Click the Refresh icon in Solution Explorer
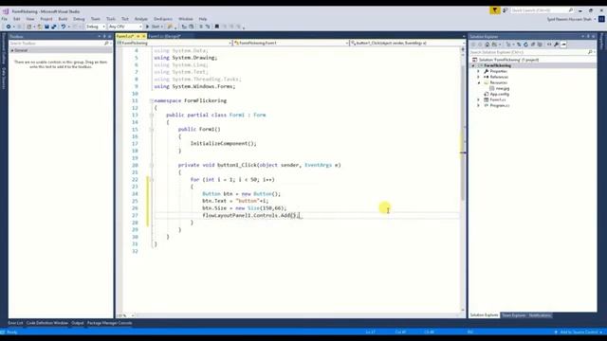This screenshot has height=341, width=607. coord(525,45)
